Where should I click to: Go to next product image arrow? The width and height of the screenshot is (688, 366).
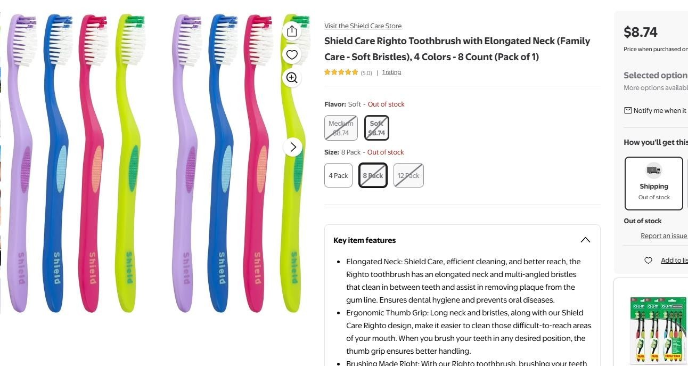293,147
